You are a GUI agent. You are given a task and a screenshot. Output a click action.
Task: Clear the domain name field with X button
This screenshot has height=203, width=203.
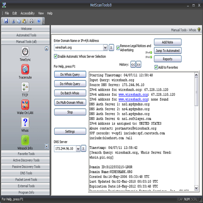[x=111, y=48]
